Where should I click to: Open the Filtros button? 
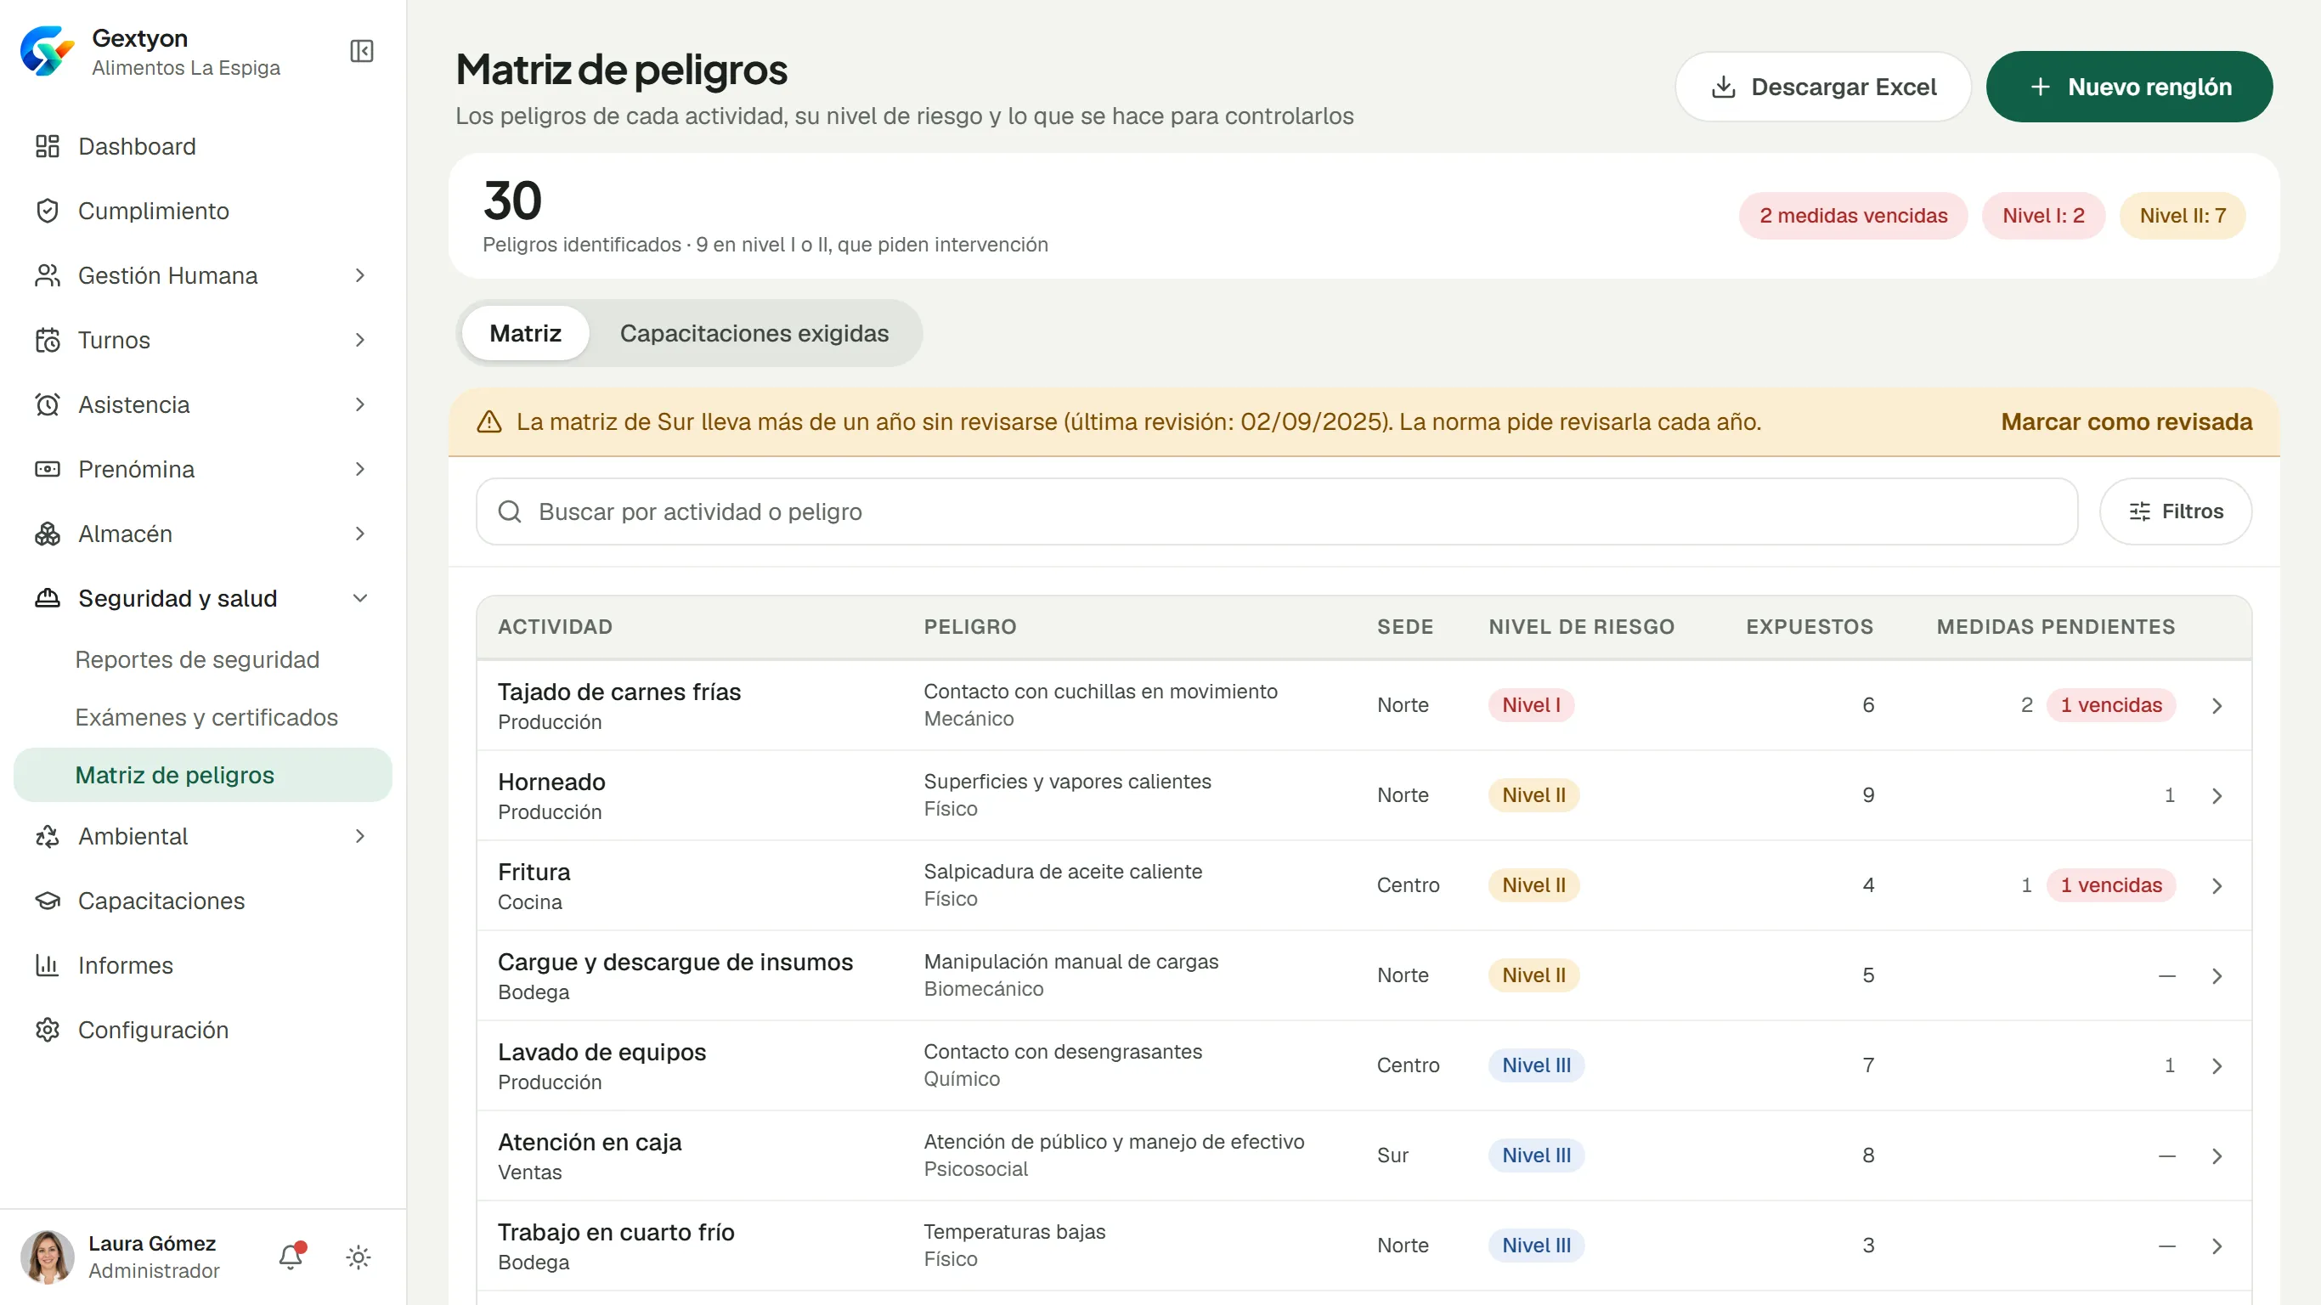point(2175,512)
